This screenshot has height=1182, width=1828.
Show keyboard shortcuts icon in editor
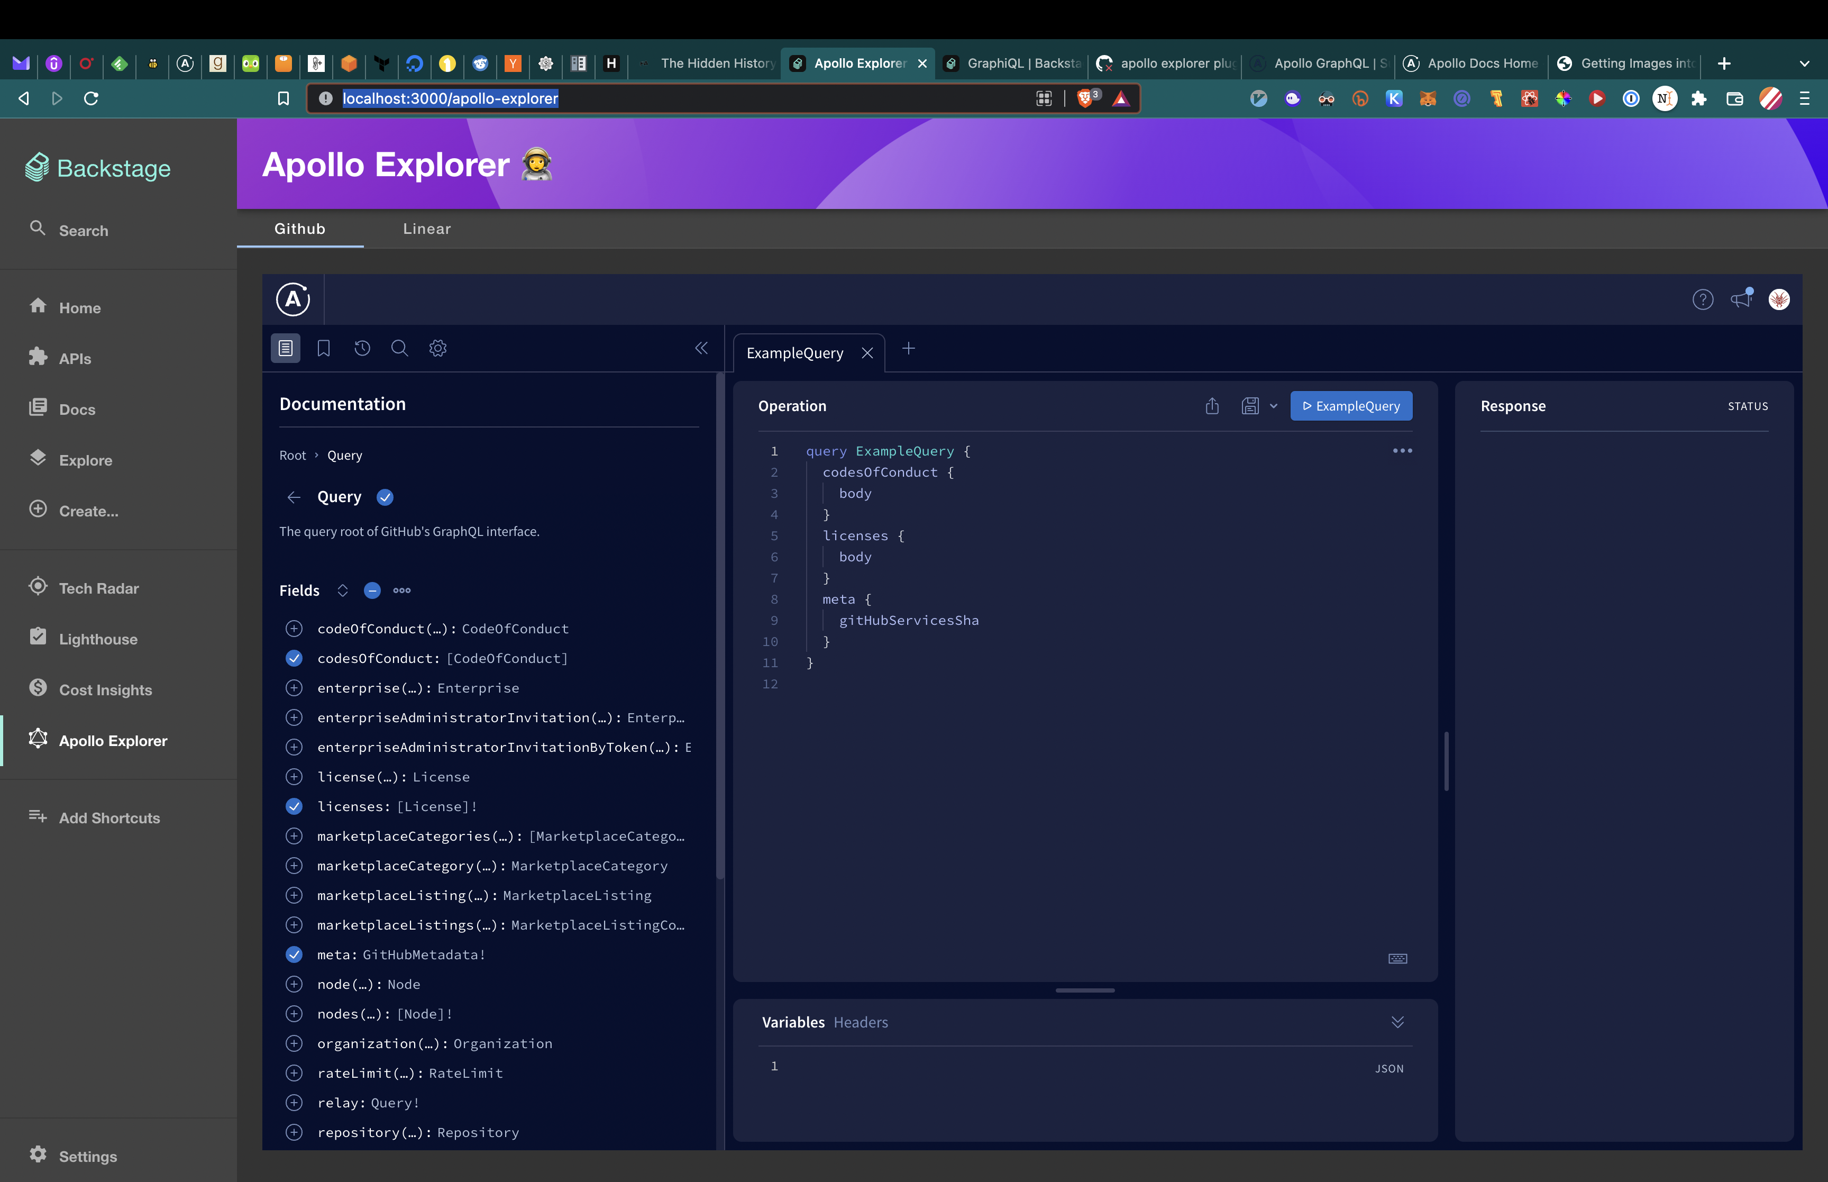pyautogui.click(x=1397, y=959)
